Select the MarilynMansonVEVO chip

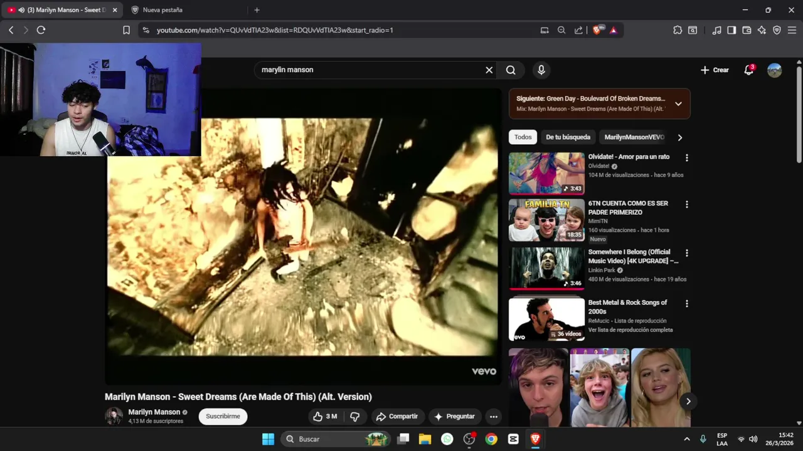tap(634, 137)
